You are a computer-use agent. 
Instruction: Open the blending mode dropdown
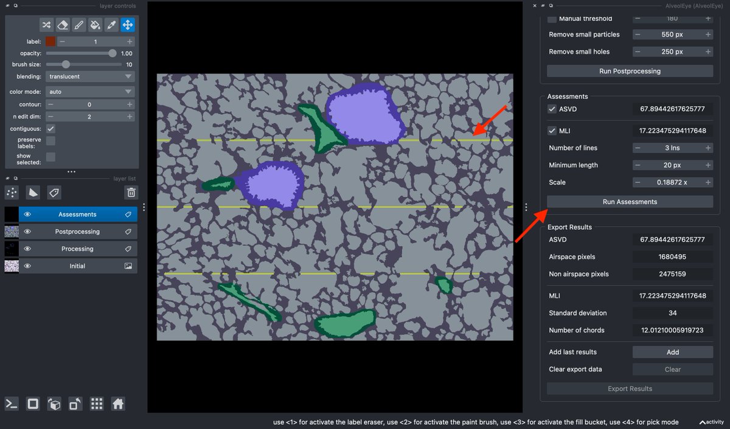pos(91,77)
